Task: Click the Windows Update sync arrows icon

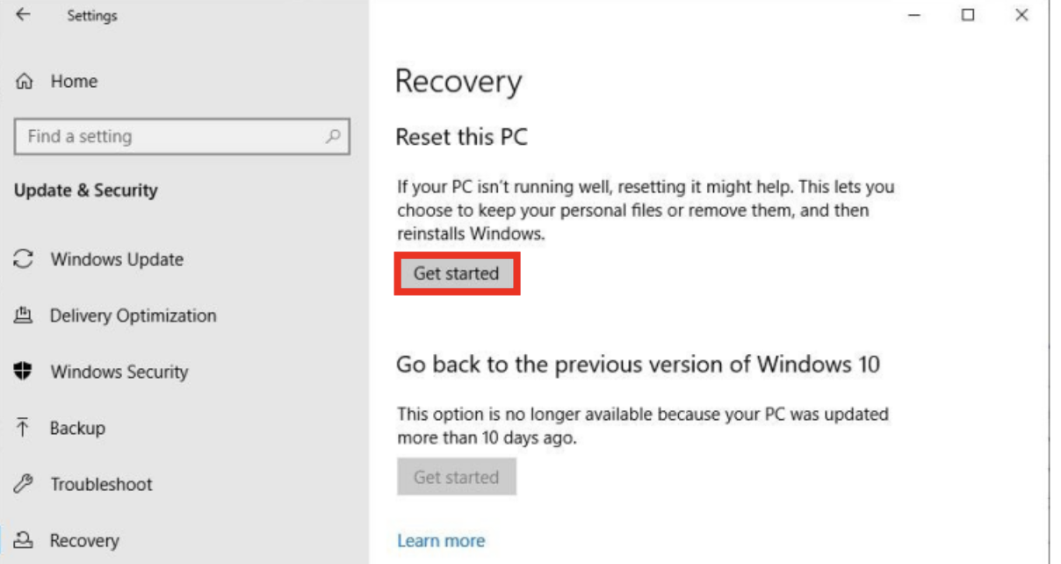Action: pyautogui.click(x=25, y=259)
